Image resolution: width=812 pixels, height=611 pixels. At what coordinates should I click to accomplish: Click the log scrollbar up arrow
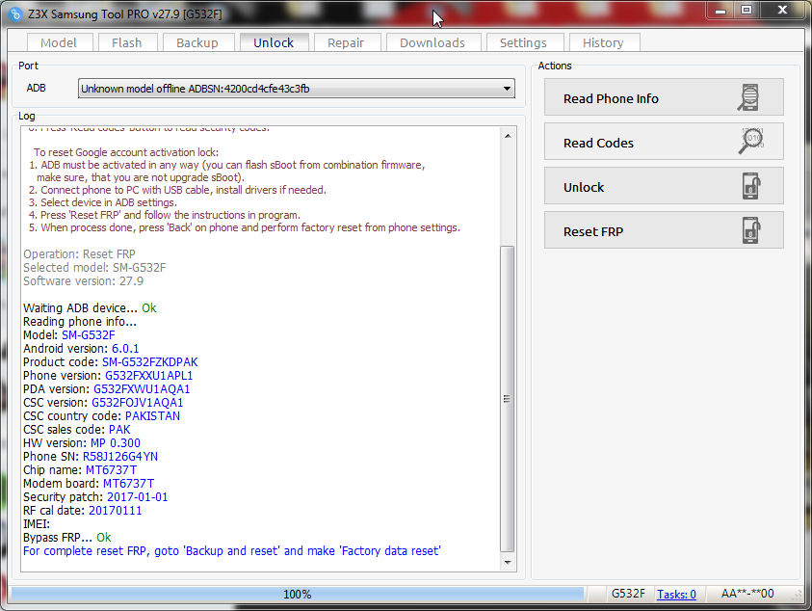508,136
